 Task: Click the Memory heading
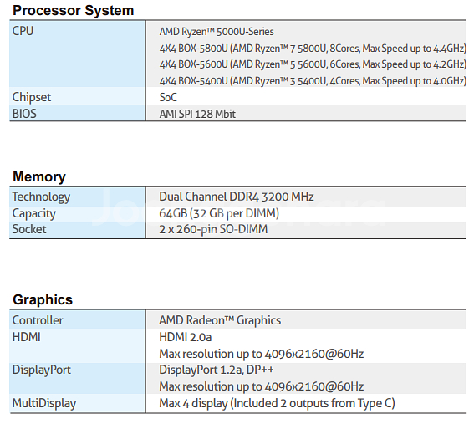point(39,176)
